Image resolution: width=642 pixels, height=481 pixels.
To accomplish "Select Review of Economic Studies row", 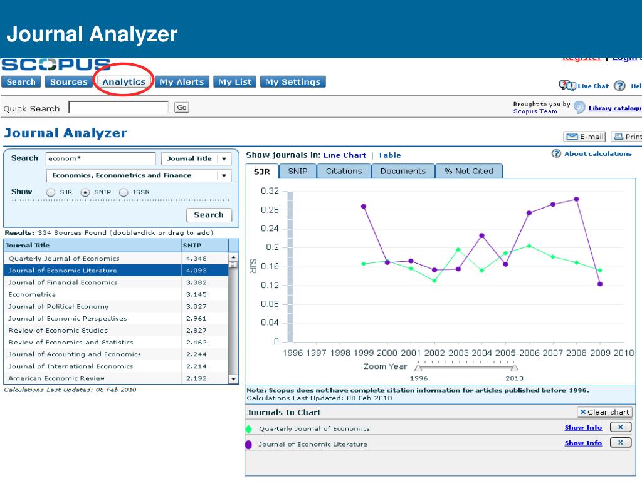I will coord(116,331).
